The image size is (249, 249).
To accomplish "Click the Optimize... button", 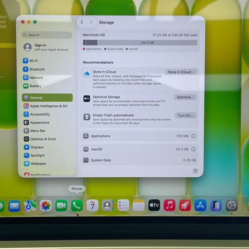I will 185,97.
